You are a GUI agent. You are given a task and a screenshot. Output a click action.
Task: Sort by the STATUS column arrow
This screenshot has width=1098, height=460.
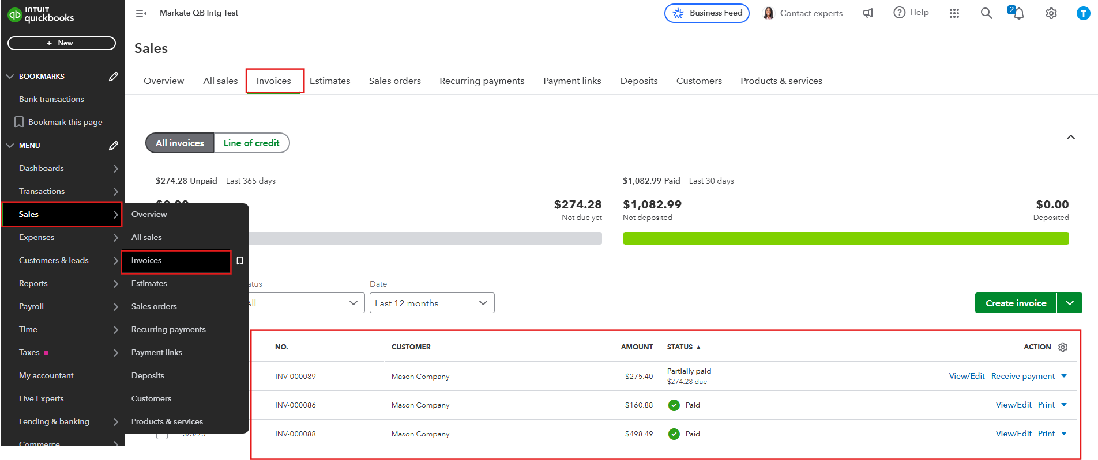click(x=698, y=347)
